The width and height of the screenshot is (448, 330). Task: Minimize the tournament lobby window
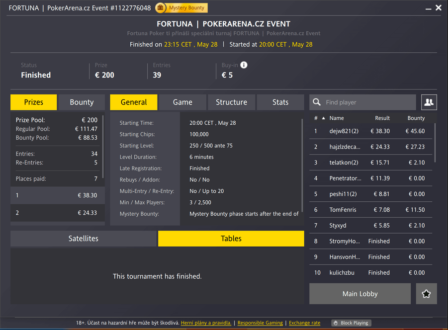click(428, 8)
